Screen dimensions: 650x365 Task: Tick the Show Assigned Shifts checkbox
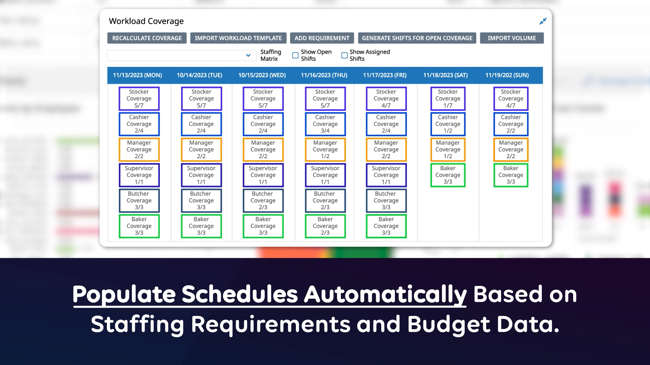(344, 55)
